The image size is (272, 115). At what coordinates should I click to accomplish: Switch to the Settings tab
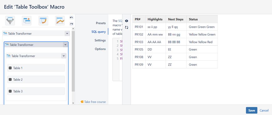click(x=100, y=40)
